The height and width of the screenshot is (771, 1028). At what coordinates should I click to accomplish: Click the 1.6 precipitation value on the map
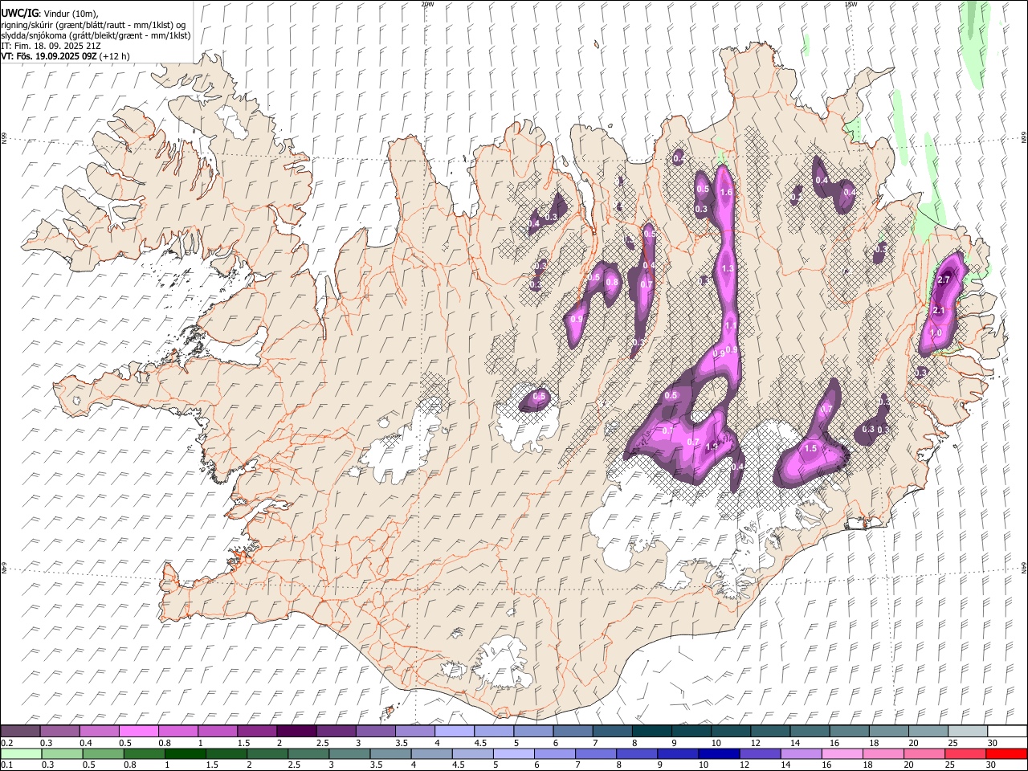(727, 193)
